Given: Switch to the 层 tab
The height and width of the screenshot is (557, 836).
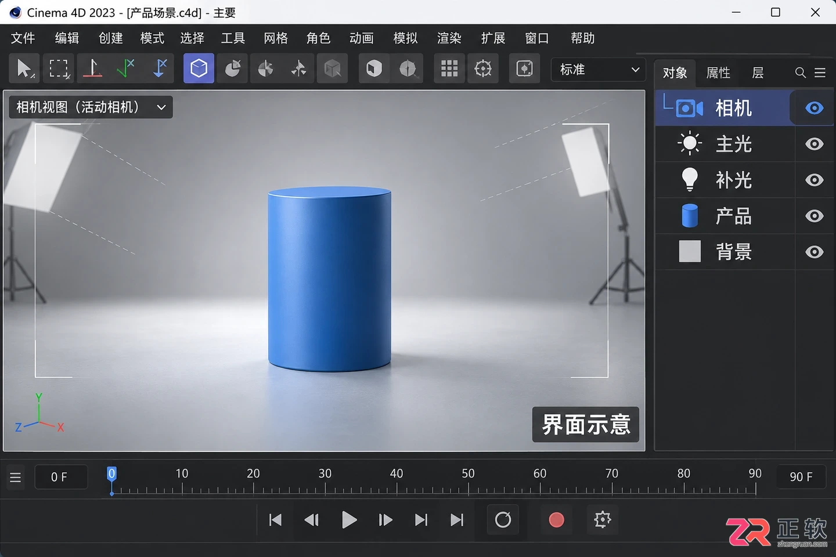Looking at the screenshot, I should (x=758, y=73).
